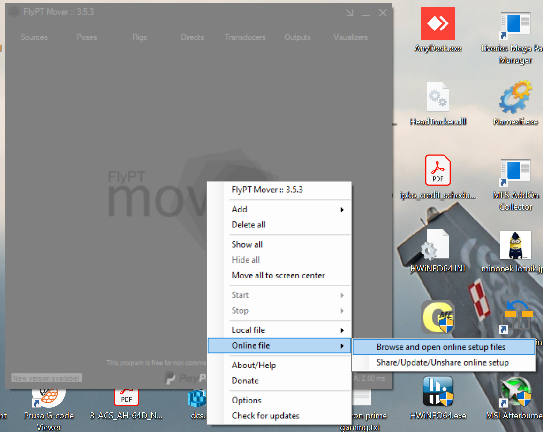
Task: Expand the Stop submenu arrow
Action: tap(342, 311)
